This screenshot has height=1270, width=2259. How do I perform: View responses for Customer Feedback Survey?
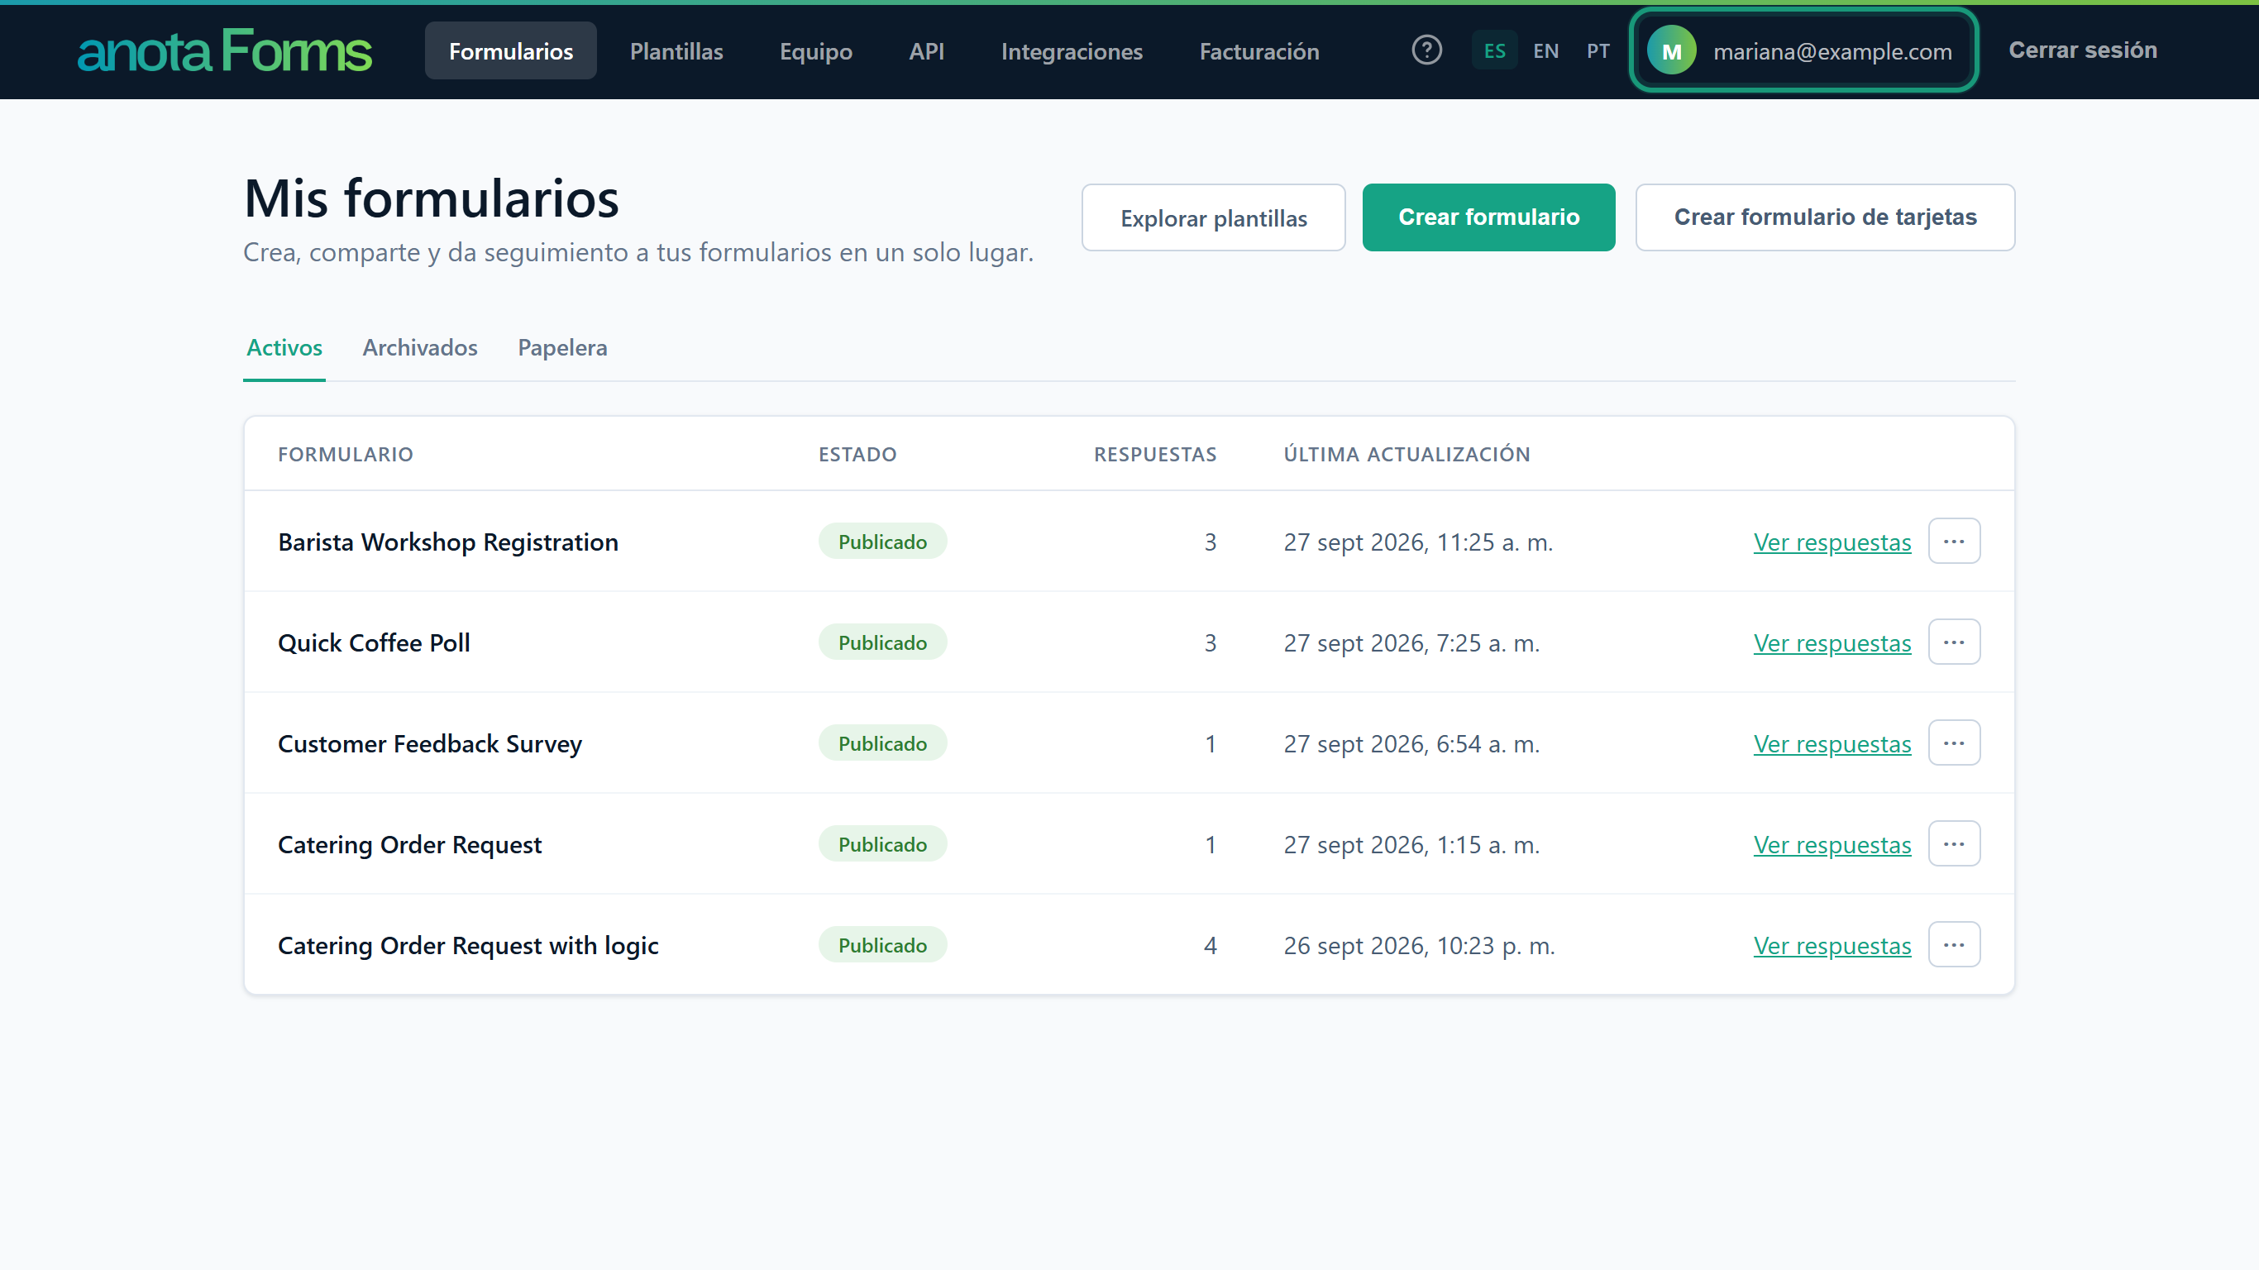pyautogui.click(x=1832, y=744)
